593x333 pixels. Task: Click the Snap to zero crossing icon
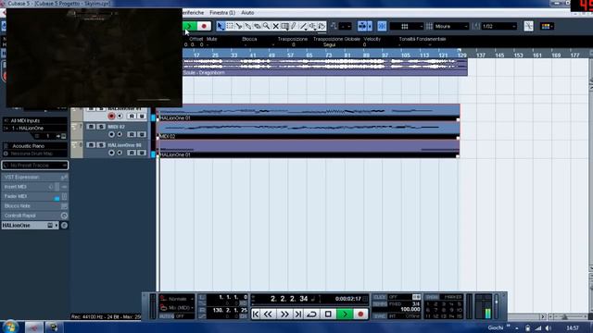pos(529,26)
